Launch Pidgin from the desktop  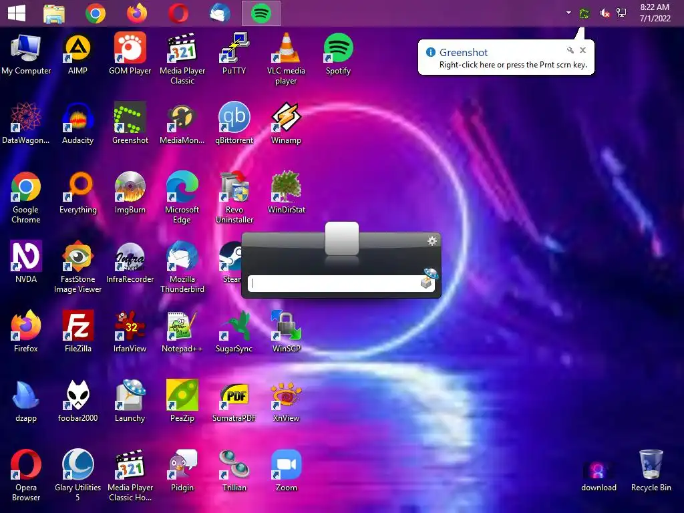[x=182, y=470]
